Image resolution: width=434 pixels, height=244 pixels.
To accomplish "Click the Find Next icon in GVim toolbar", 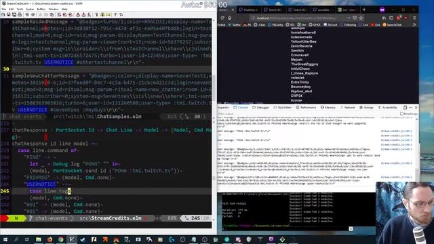I will [x=64, y=14].
